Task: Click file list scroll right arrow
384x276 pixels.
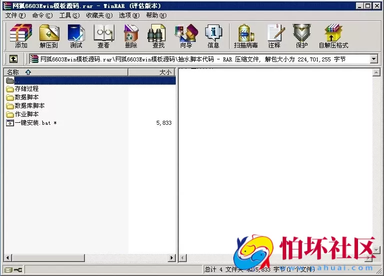Action: coord(172,258)
